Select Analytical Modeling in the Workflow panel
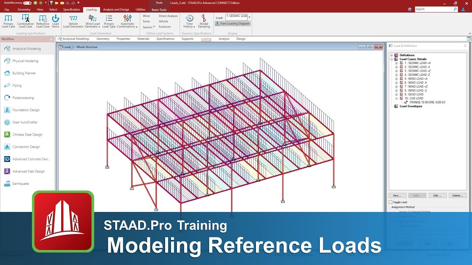The image size is (472, 265). tap(27, 49)
